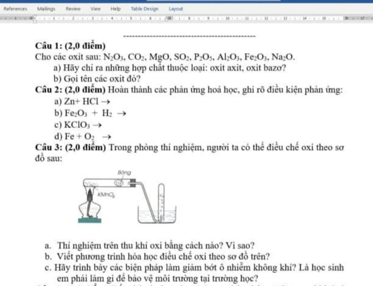
Task: Click the 'Câu 3: (2,0 điểm)' heading
Action: click(x=70, y=147)
